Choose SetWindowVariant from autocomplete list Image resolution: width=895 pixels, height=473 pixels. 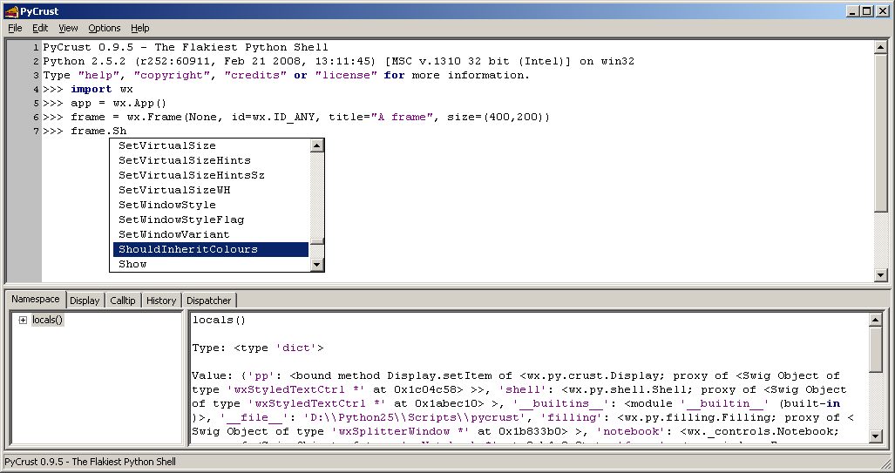211,234
